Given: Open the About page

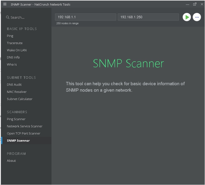Looking at the screenshot, I should pyautogui.click(x=12, y=161).
